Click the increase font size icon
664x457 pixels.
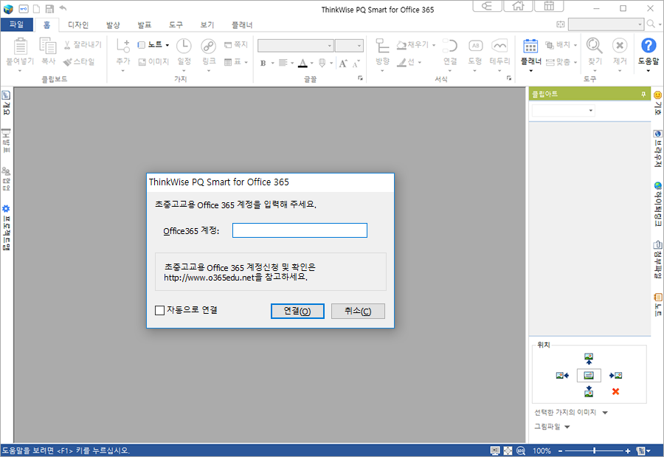pos(342,63)
